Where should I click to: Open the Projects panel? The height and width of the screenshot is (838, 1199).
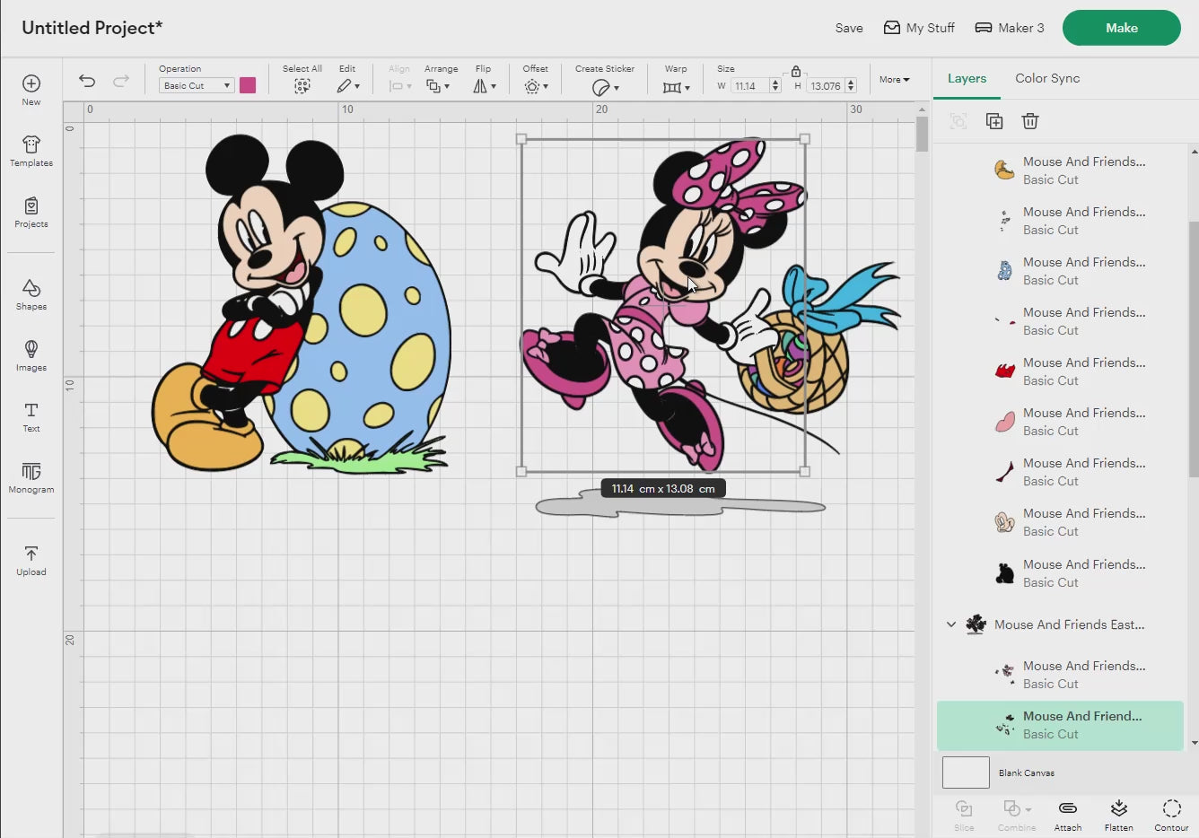31,212
